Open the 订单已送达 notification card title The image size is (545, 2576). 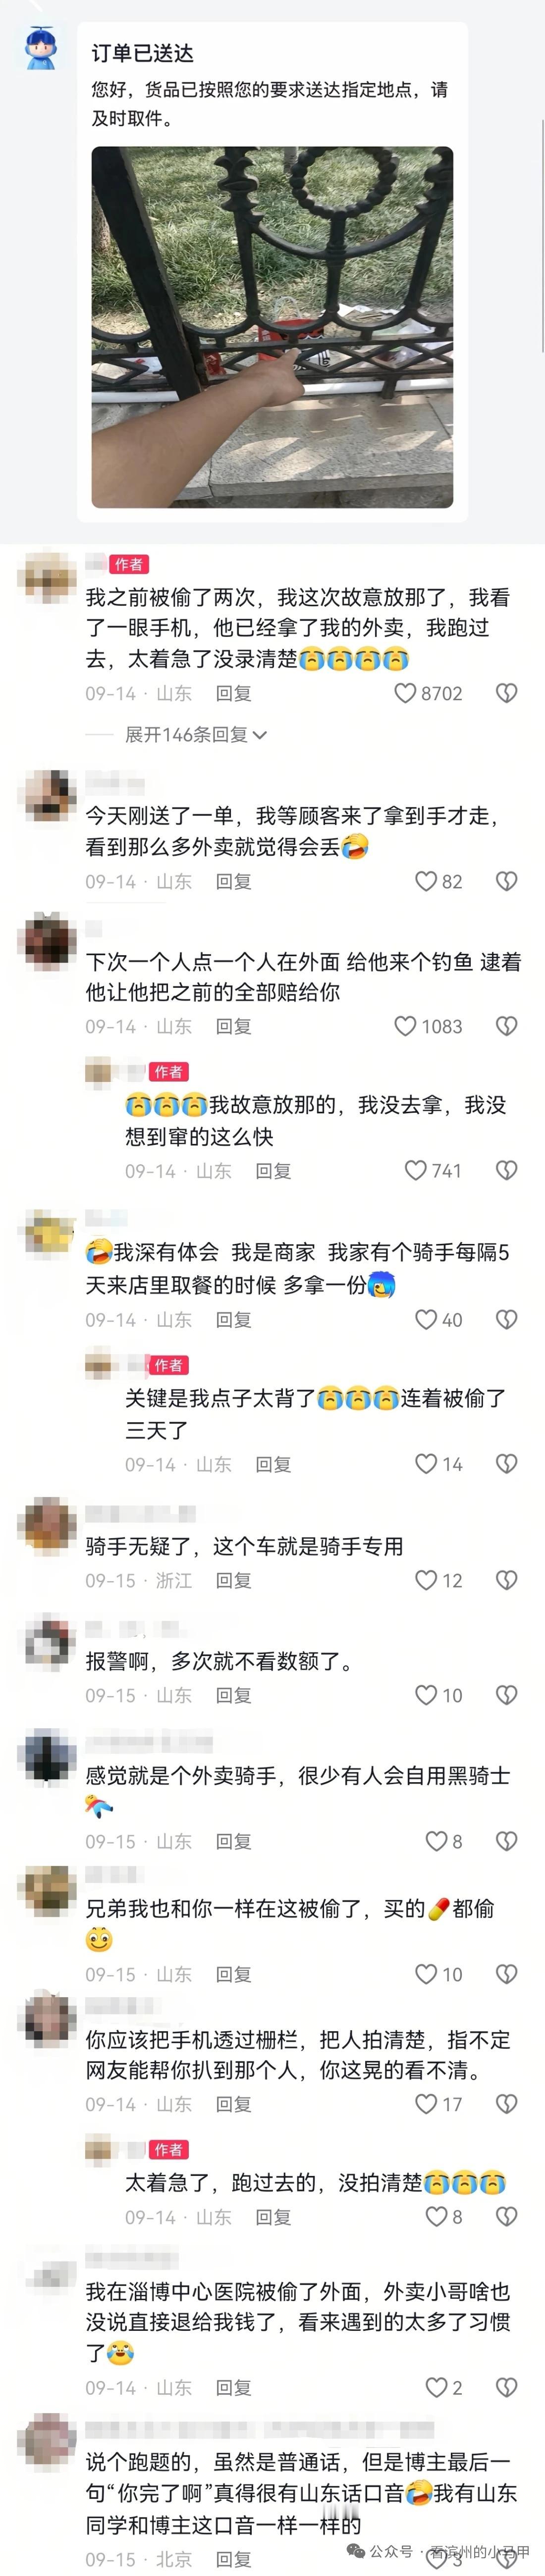point(143,53)
